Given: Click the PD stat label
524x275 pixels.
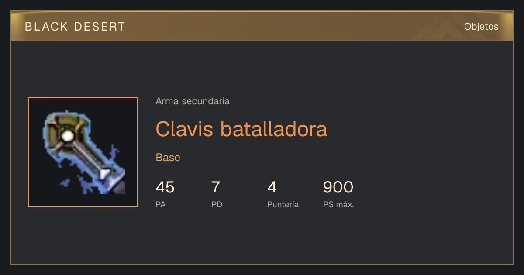Looking at the screenshot, I should [217, 204].
